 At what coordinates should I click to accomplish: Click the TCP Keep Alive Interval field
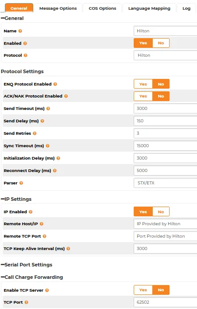pos(165,249)
